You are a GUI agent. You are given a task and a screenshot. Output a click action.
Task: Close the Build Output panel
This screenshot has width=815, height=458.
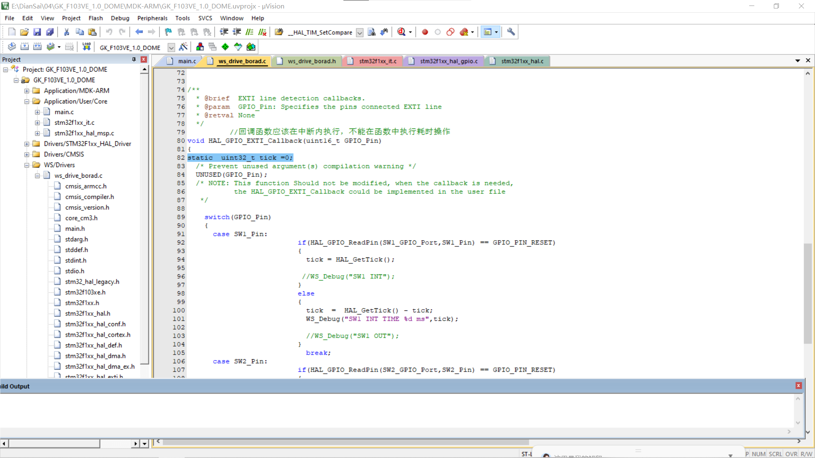pyautogui.click(x=798, y=385)
